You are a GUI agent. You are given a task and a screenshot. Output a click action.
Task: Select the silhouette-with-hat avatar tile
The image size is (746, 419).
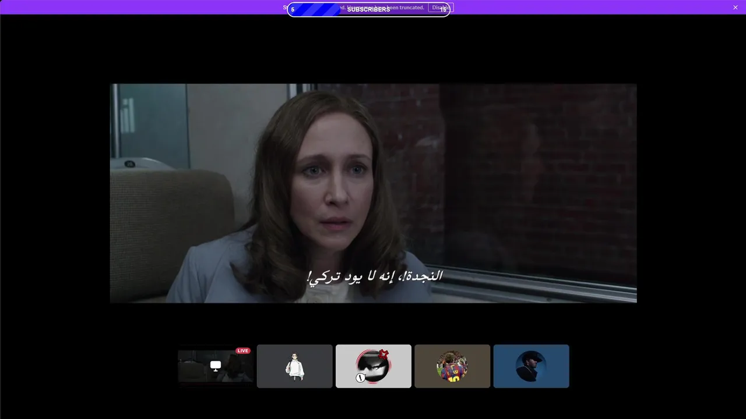[532, 366]
